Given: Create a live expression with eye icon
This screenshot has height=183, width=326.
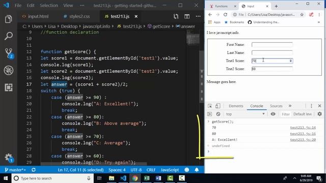Looking at the screenshot, I should tap(273, 114).
